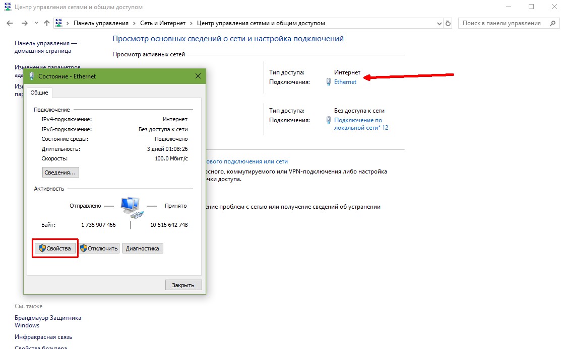
Task: Click the IPv6 status Без доступа к сети
Action: 163,129
